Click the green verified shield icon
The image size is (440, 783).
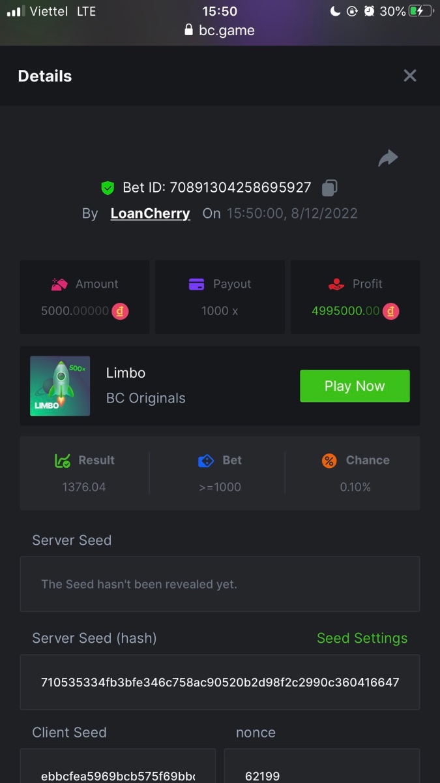pyautogui.click(x=108, y=188)
